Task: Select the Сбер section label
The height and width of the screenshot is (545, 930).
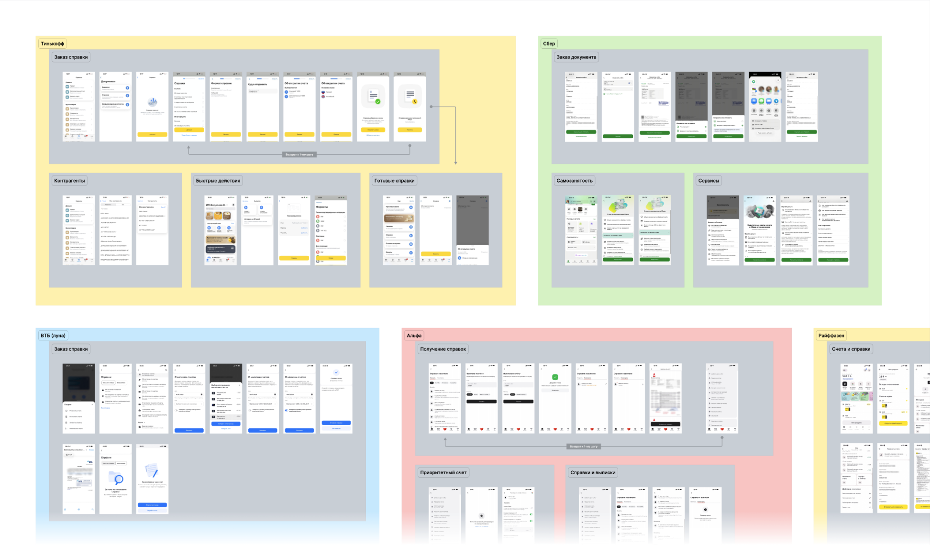Action: (x=549, y=44)
